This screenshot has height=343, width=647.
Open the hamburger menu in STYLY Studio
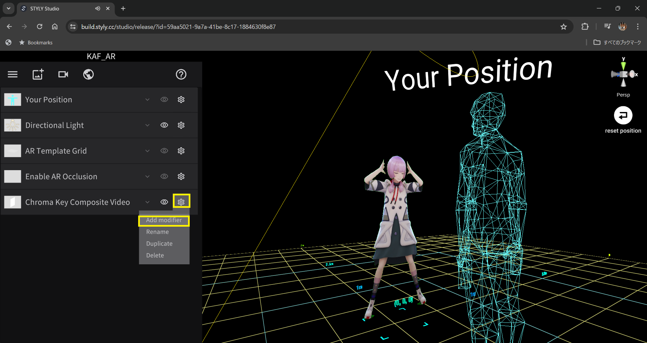pyautogui.click(x=12, y=74)
